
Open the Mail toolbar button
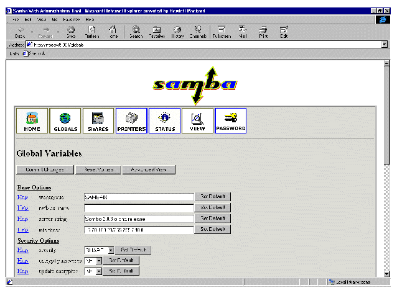pos(243,32)
